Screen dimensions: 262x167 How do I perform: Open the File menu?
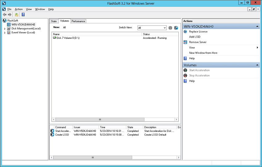9,9
